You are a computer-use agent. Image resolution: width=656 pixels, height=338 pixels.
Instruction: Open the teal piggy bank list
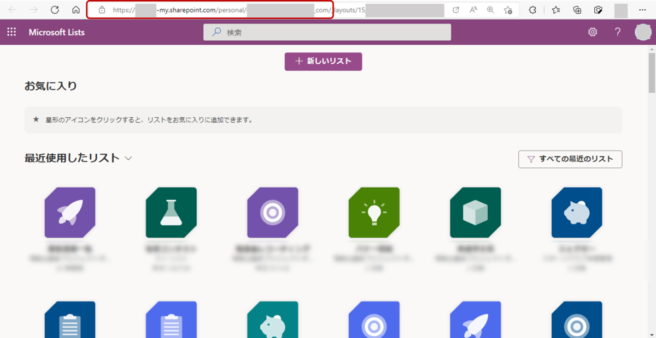tap(273, 319)
